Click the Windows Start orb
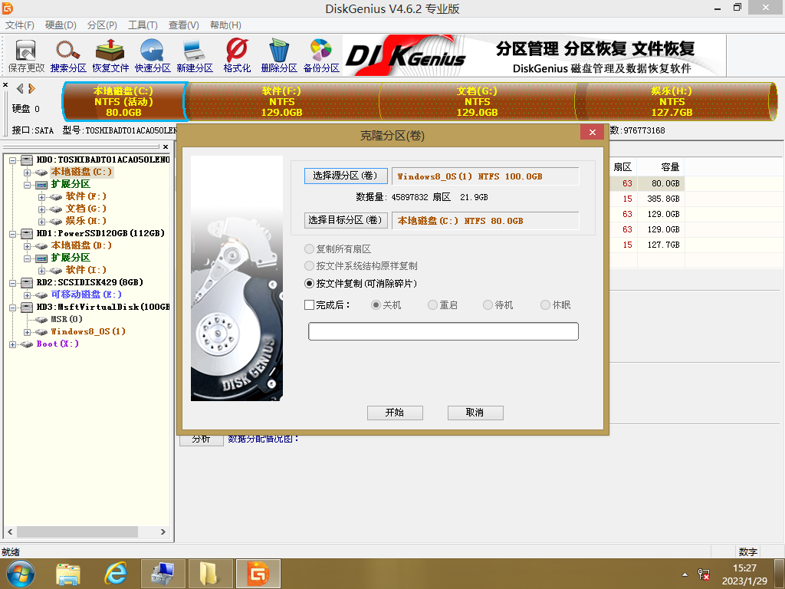 coord(21,574)
